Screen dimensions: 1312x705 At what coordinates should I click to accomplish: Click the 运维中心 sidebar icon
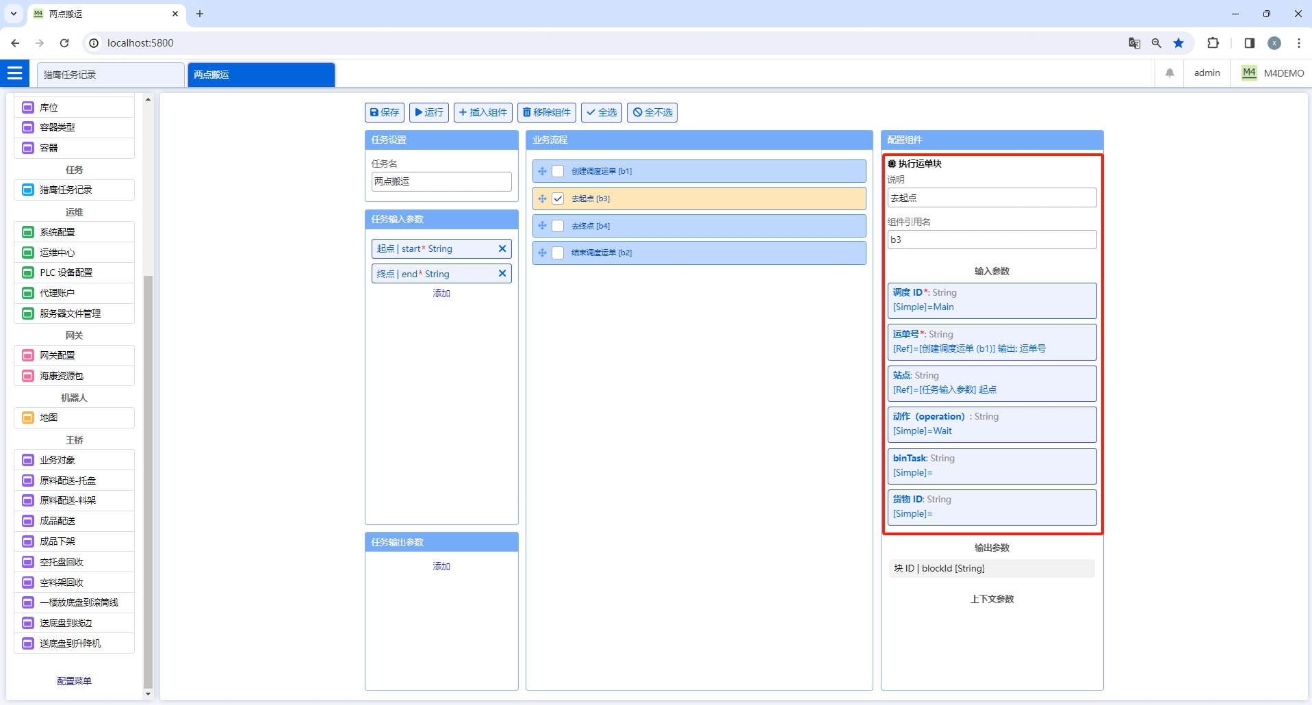tap(28, 253)
